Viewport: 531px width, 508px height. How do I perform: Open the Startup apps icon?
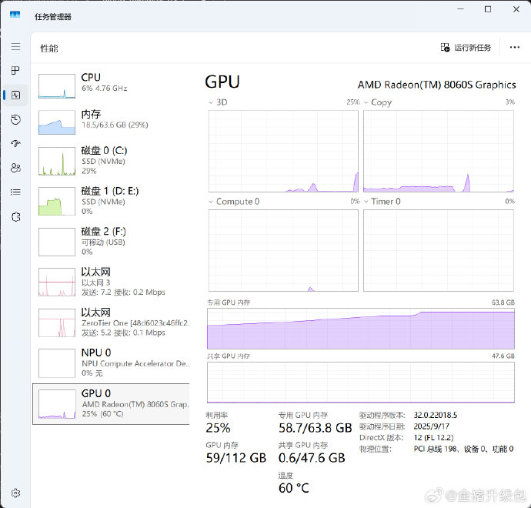tap(15, 144)
